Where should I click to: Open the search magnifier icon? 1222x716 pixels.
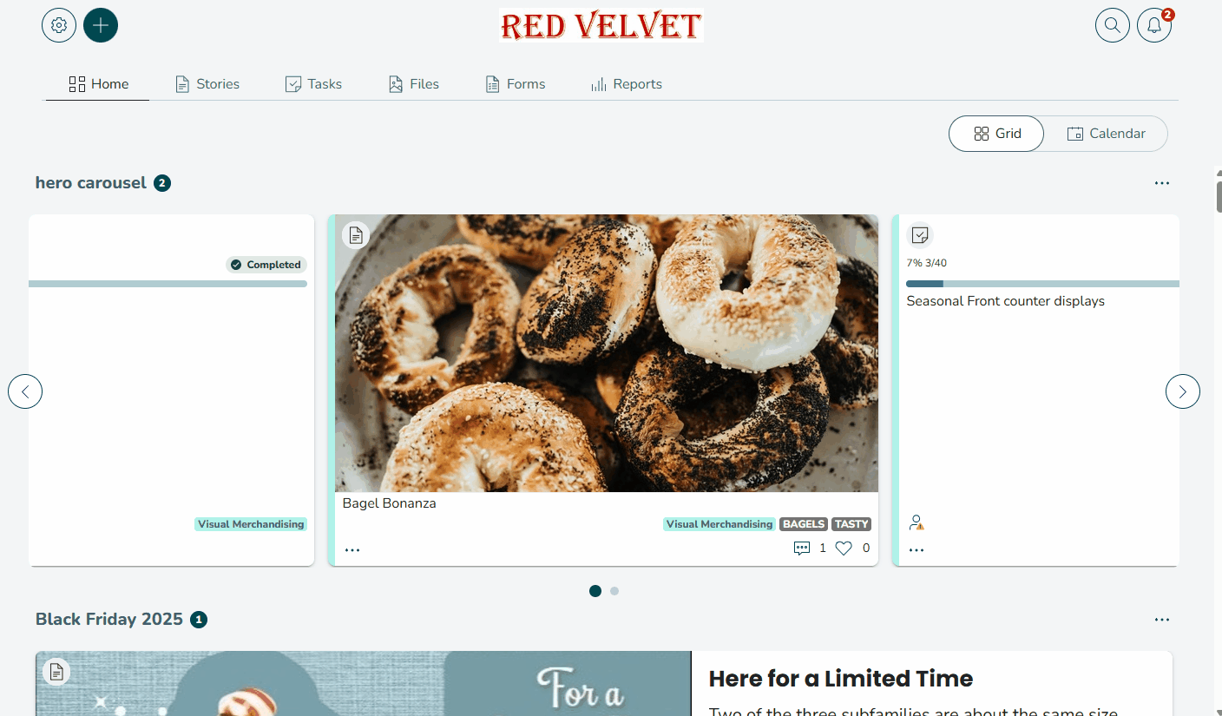1113,25
